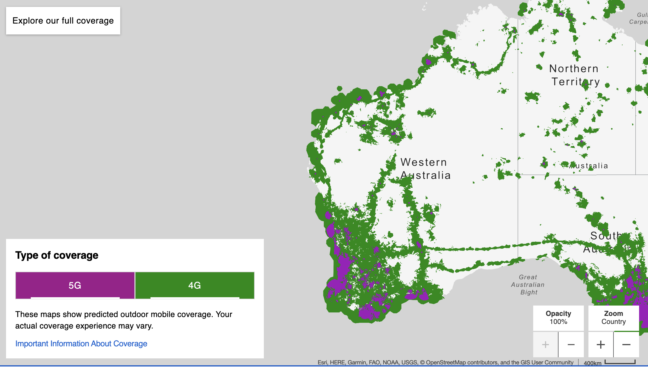The width and height of the screenshot is (648, 367).
Task: Zoom out with the Zoom minus button
Action: click(x=626, y=344)
